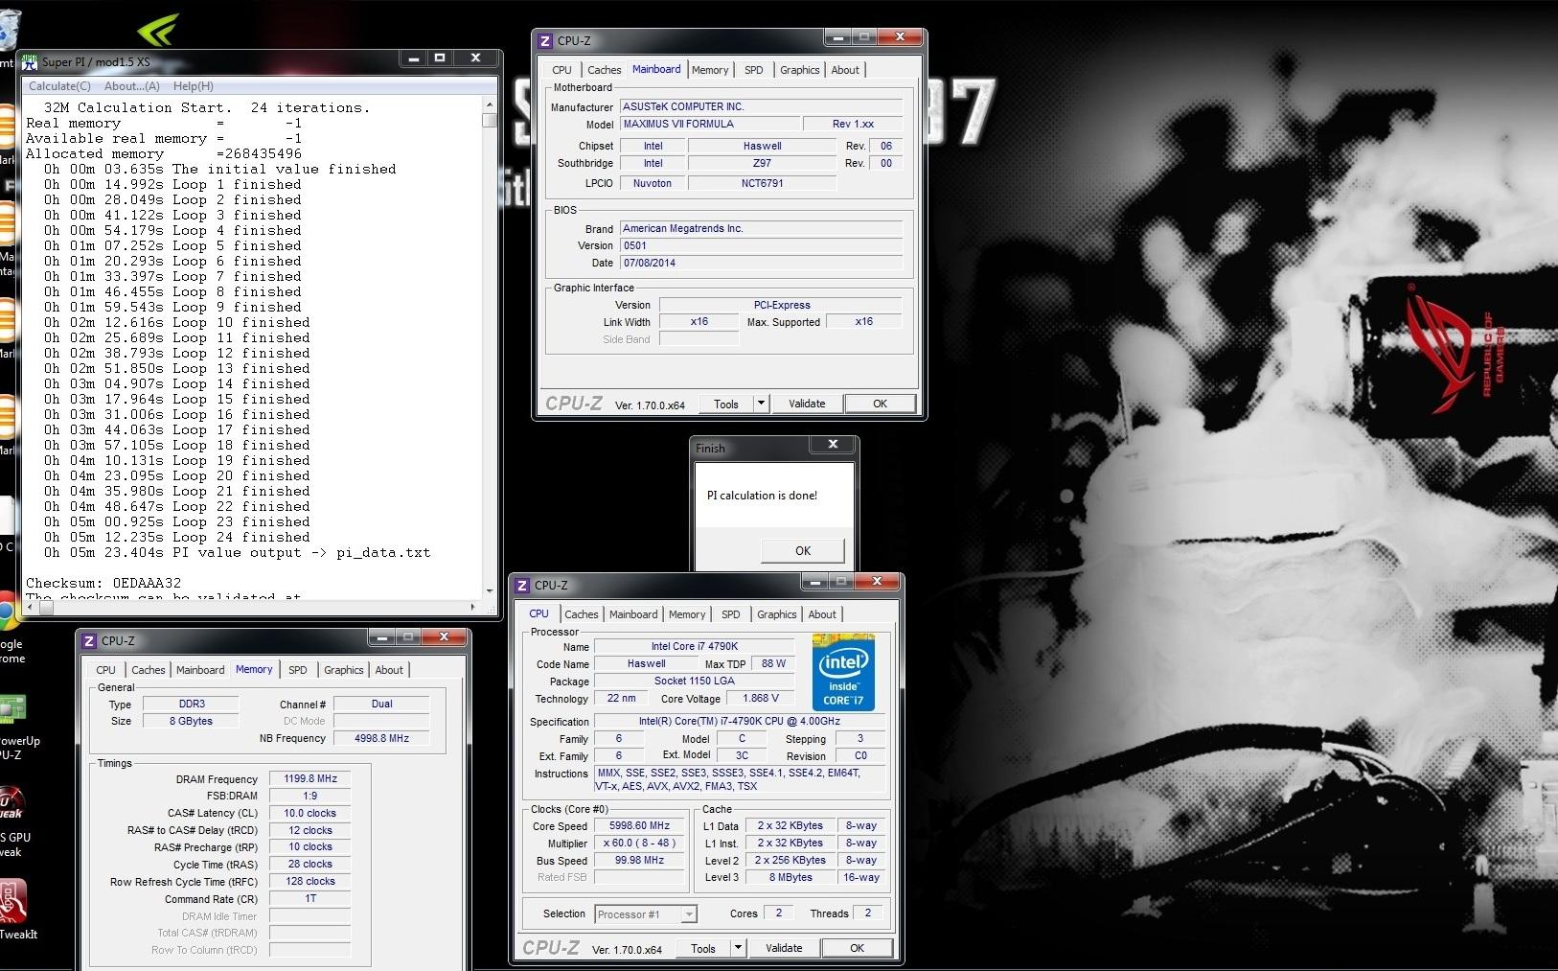Click Validate in Mainboard CPU-Z window
The image size is (1558, 971).
[x=807, y=404]
